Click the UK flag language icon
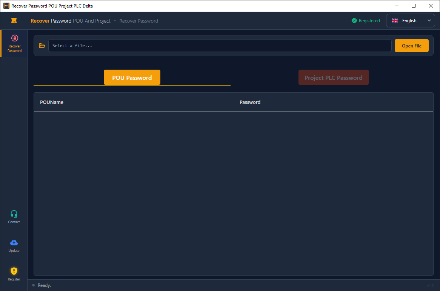The height and width of the screenshot is (291, 440). pos(395,21)
